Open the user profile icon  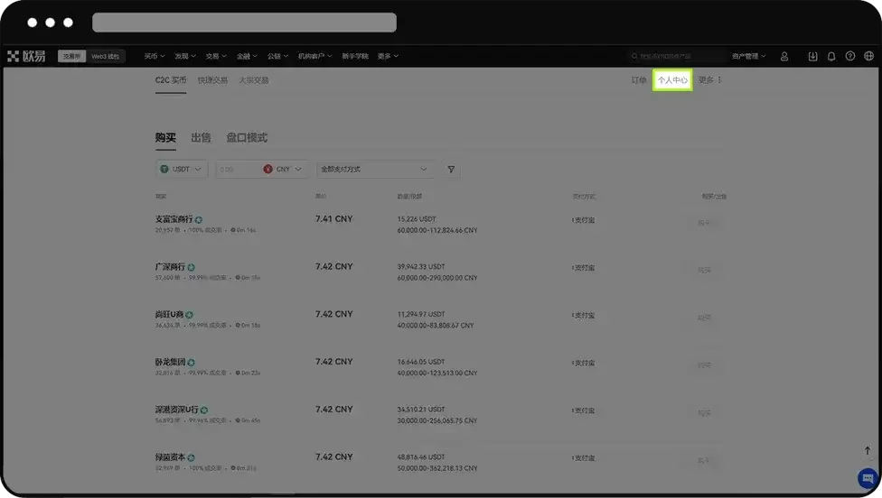tap(784, 56)
